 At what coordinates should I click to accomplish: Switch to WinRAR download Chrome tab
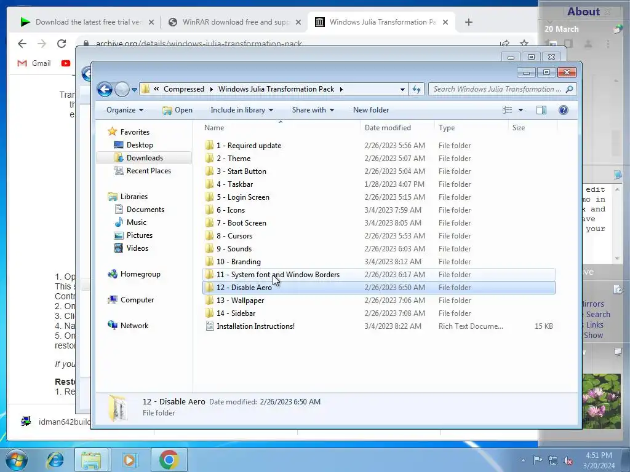pos(234,22)
